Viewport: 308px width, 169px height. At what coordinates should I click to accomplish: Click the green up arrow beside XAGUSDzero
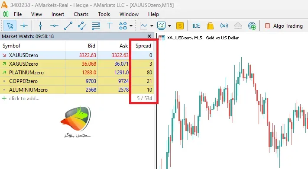4,64
